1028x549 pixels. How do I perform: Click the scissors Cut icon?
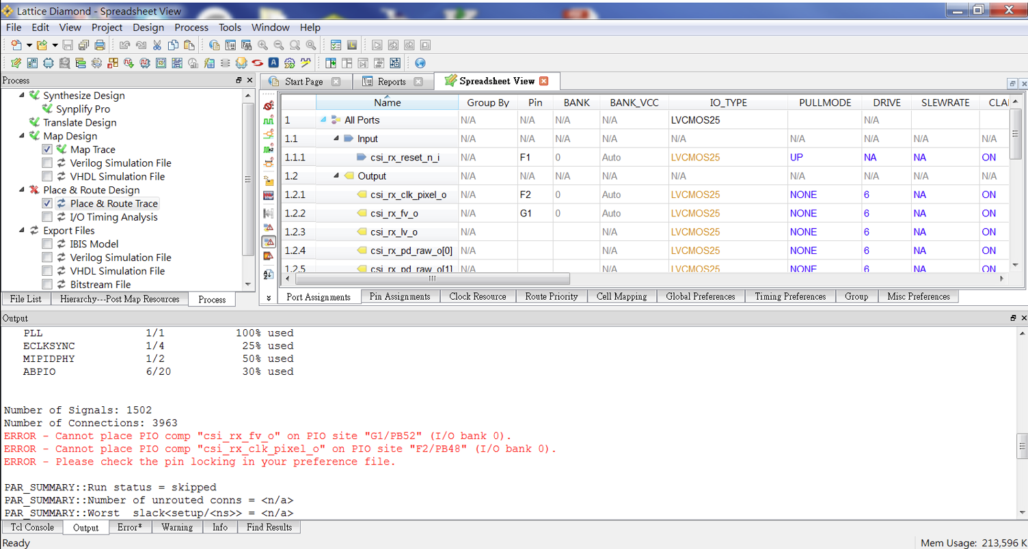[157, 46]
